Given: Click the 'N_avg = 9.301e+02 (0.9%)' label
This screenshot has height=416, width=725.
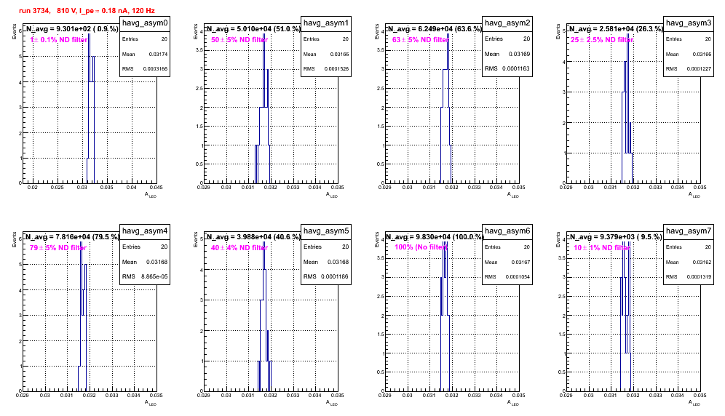Looking at the screenshot, I should [x=72, y=29].
